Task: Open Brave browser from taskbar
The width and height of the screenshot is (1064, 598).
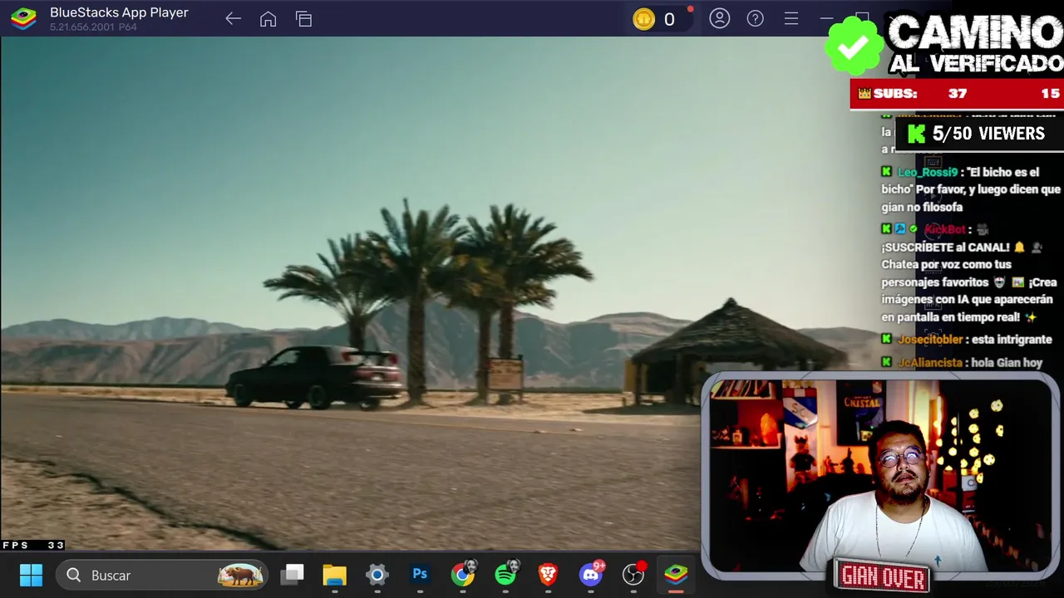Action: [x=548, y=575]
